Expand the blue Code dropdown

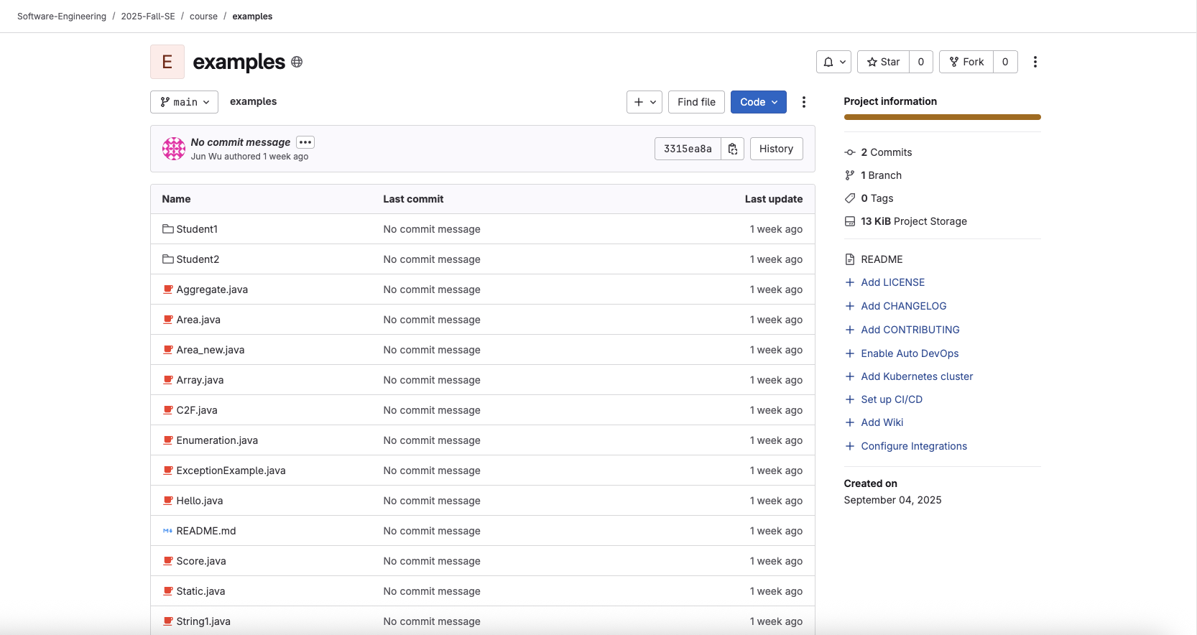(759, 102)
